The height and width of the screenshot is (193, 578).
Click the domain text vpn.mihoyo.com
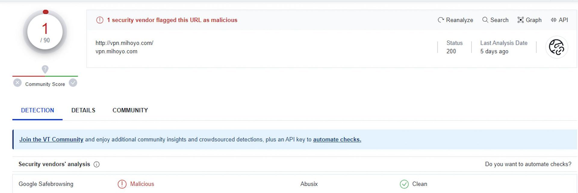(x=116, y=51)
